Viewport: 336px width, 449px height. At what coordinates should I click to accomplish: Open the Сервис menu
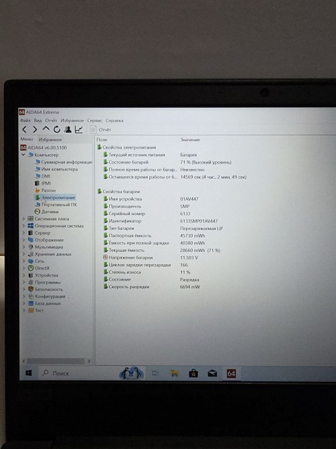coord(94,120)
